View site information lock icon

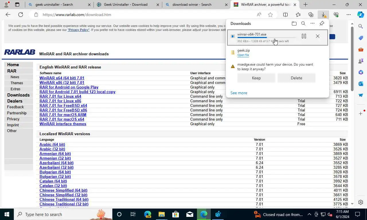(x=36, y=15)
